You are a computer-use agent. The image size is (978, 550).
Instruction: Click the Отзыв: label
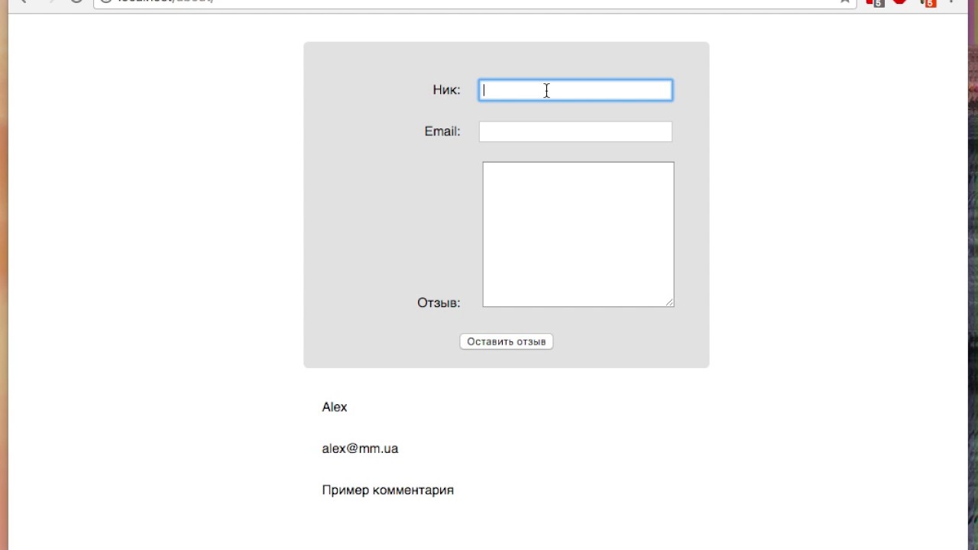click(439, 303)
